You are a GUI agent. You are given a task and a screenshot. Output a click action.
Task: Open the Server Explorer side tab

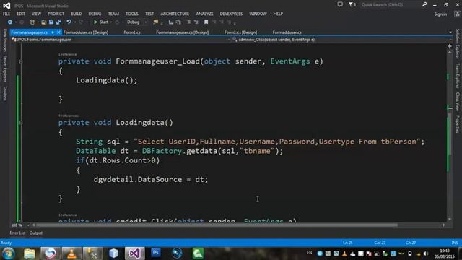[x=5, y=69]
